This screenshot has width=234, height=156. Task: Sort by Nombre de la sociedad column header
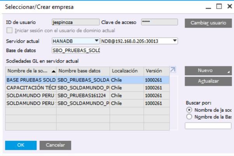click(x=31, y=71)
